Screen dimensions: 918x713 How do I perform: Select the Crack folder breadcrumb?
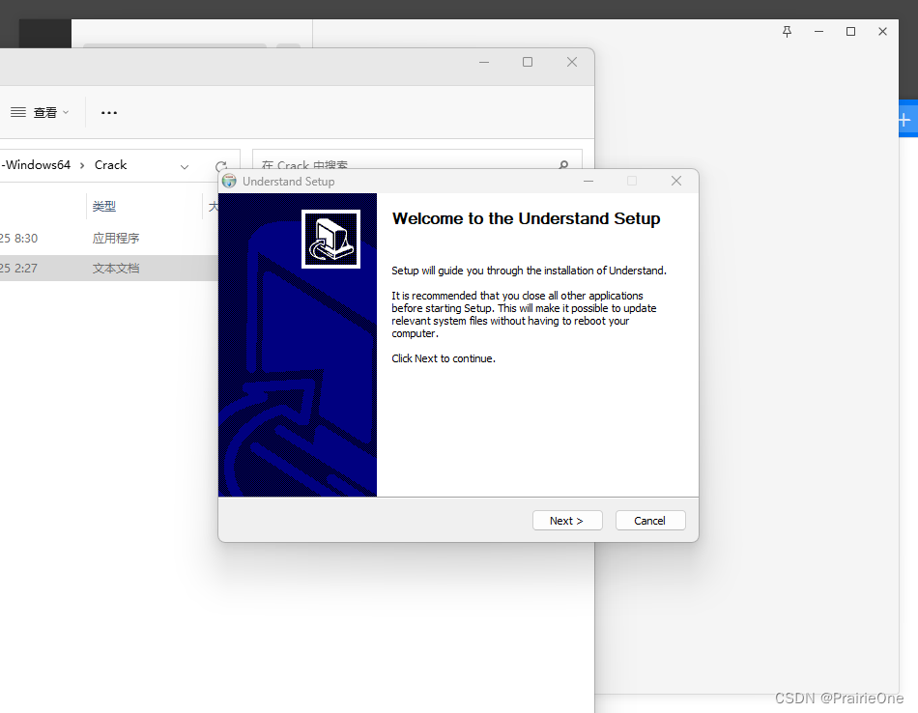coord(111,165)
